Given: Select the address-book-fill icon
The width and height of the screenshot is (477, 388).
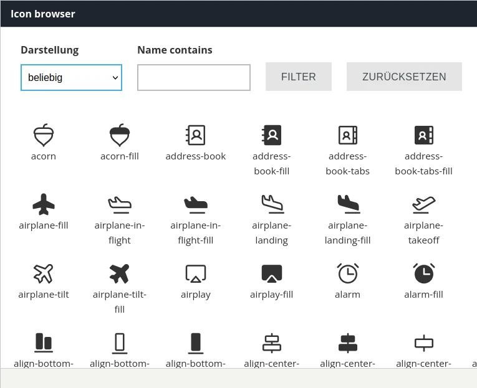Looking at the screenshot, I should (x=272, y=135).
